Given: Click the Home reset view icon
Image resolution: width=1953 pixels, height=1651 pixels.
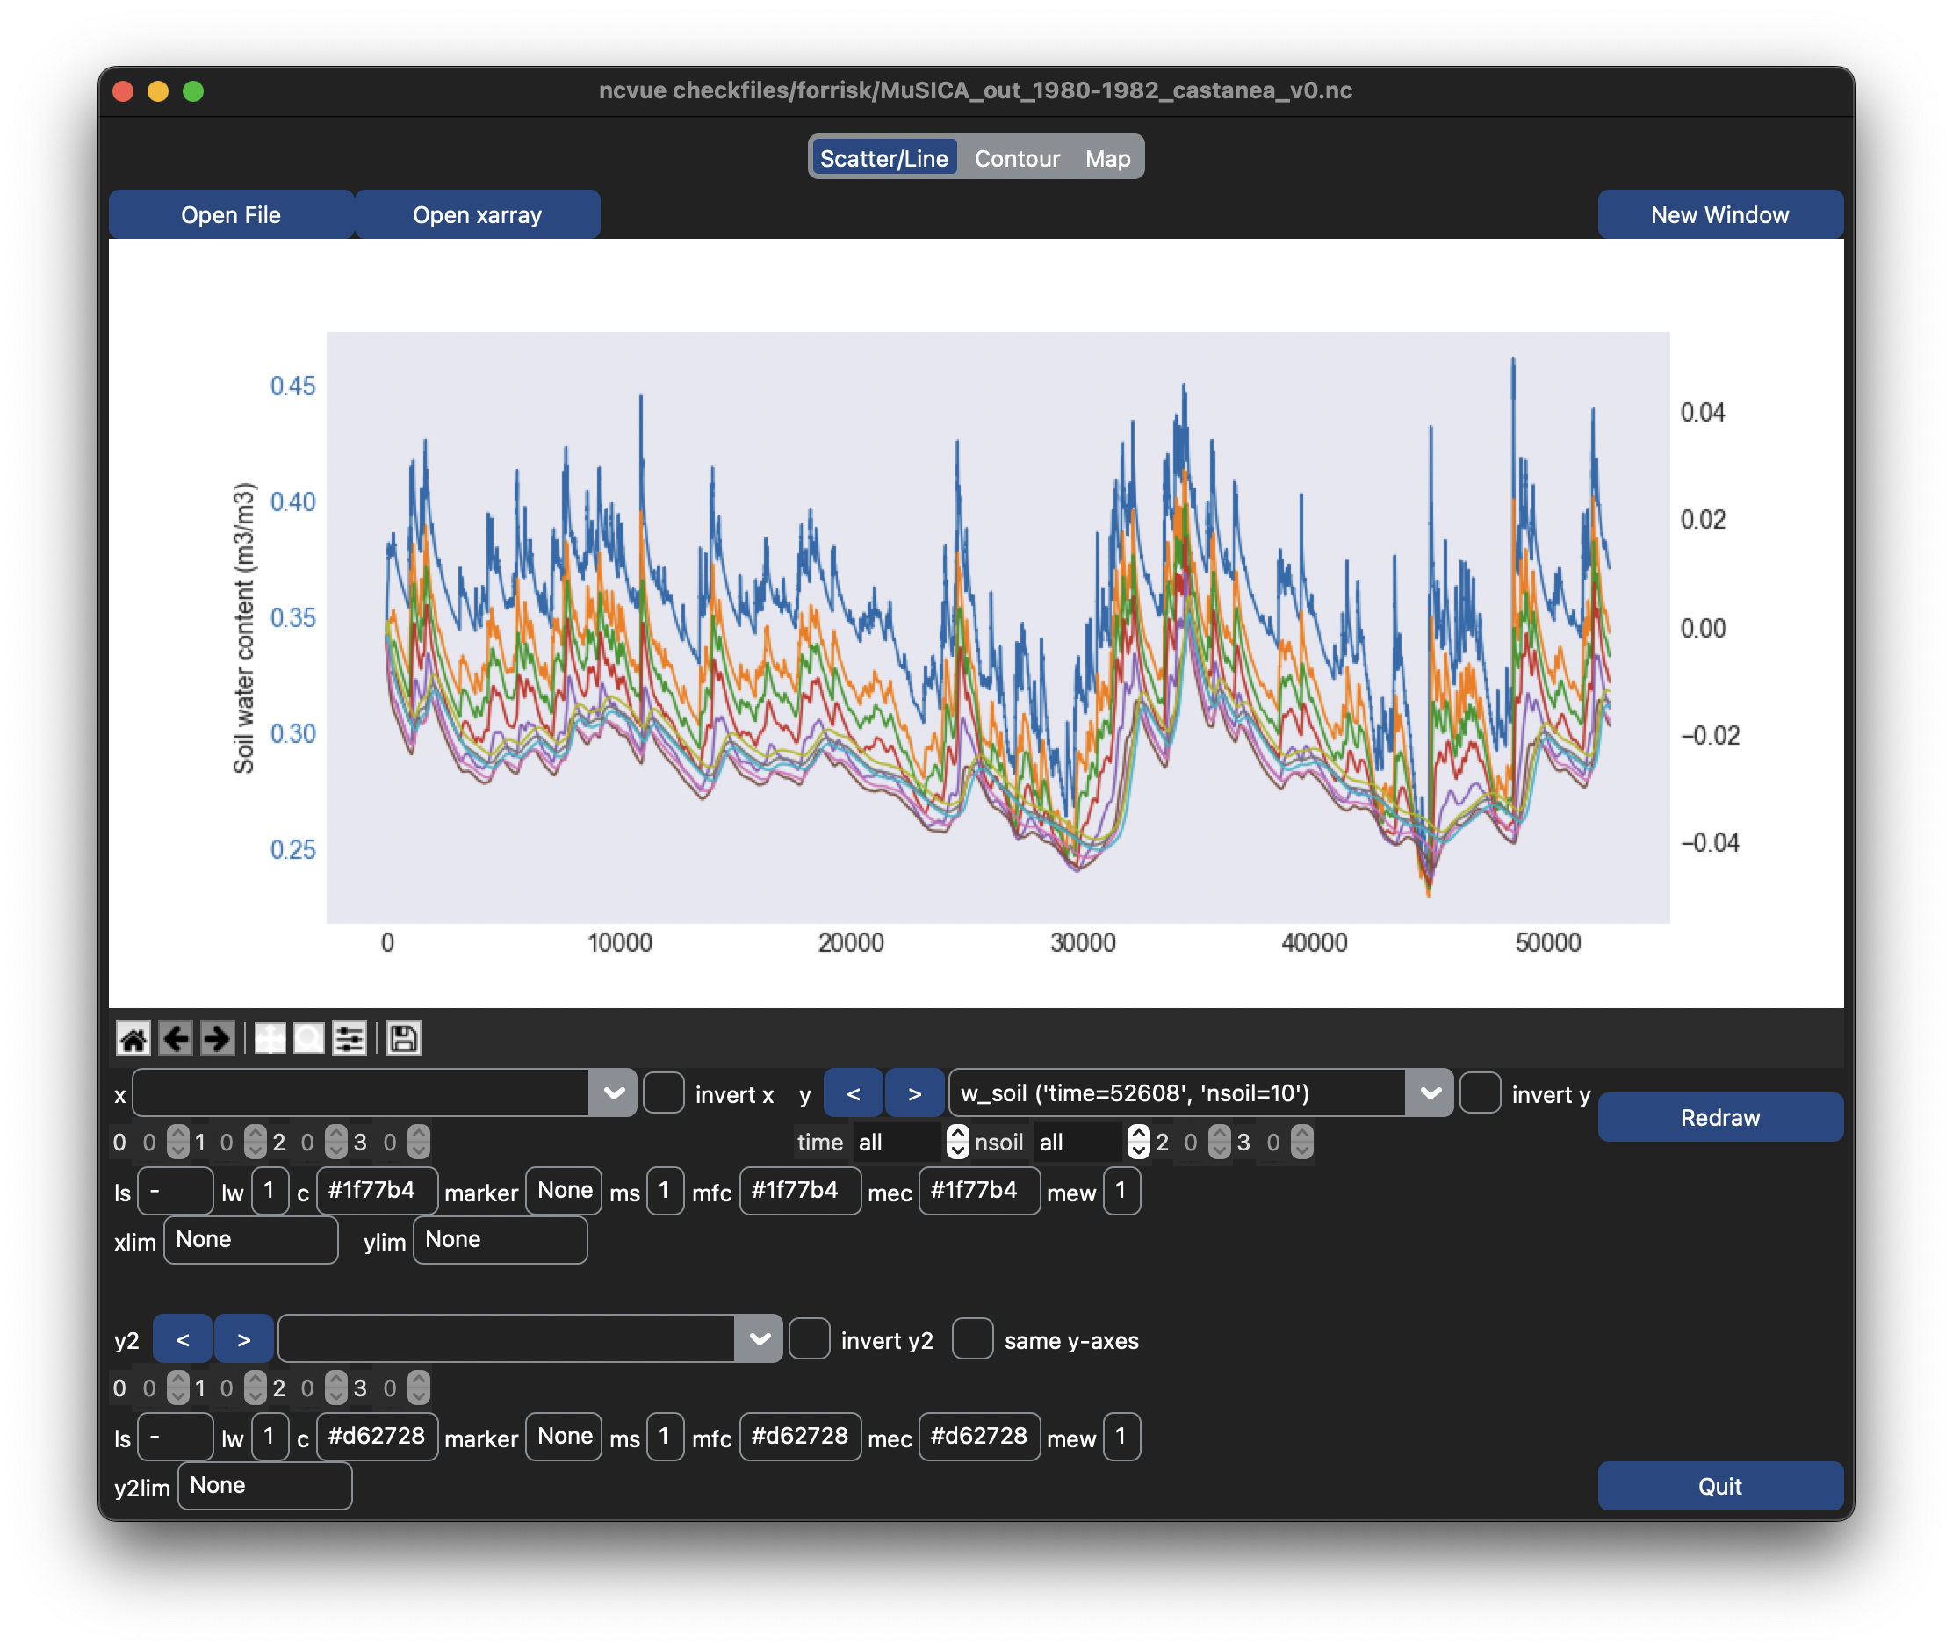Looking at the screenshot, I should tap(133, 1038).
